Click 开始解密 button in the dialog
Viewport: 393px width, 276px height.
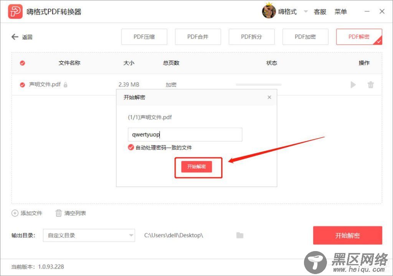(x=197, y=167)
